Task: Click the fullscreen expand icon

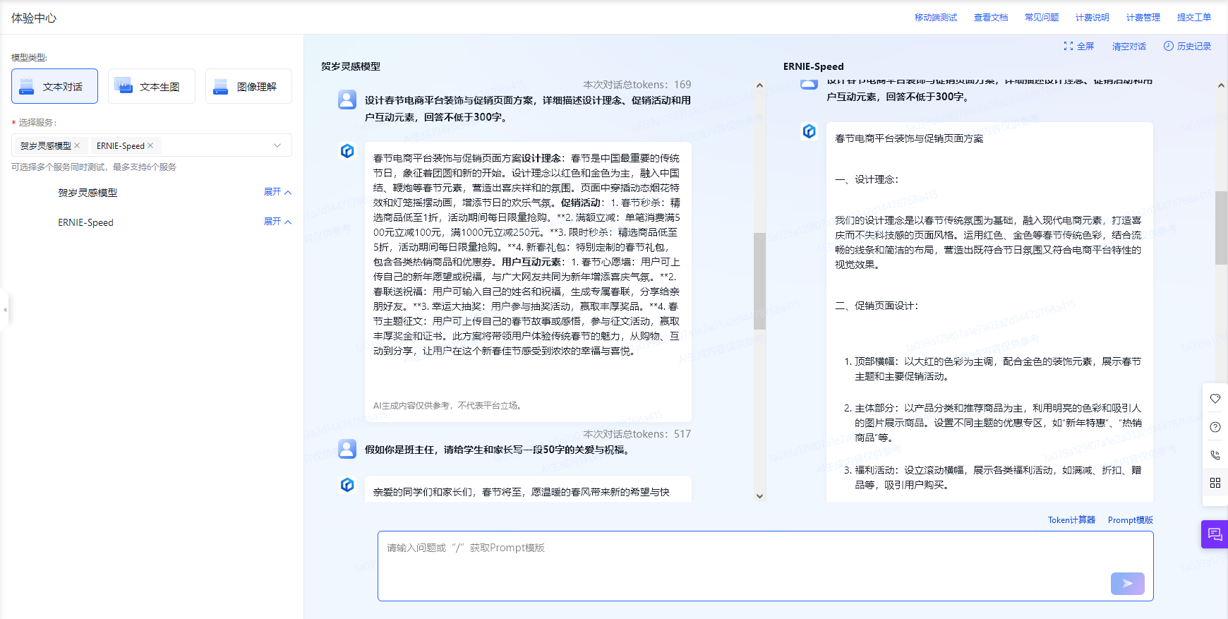Action: pos(1069,46)
